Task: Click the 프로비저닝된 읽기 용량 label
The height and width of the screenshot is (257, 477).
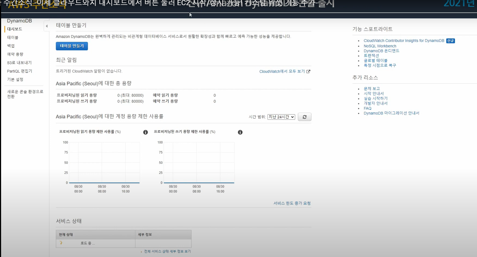Action: pos(77,95)
